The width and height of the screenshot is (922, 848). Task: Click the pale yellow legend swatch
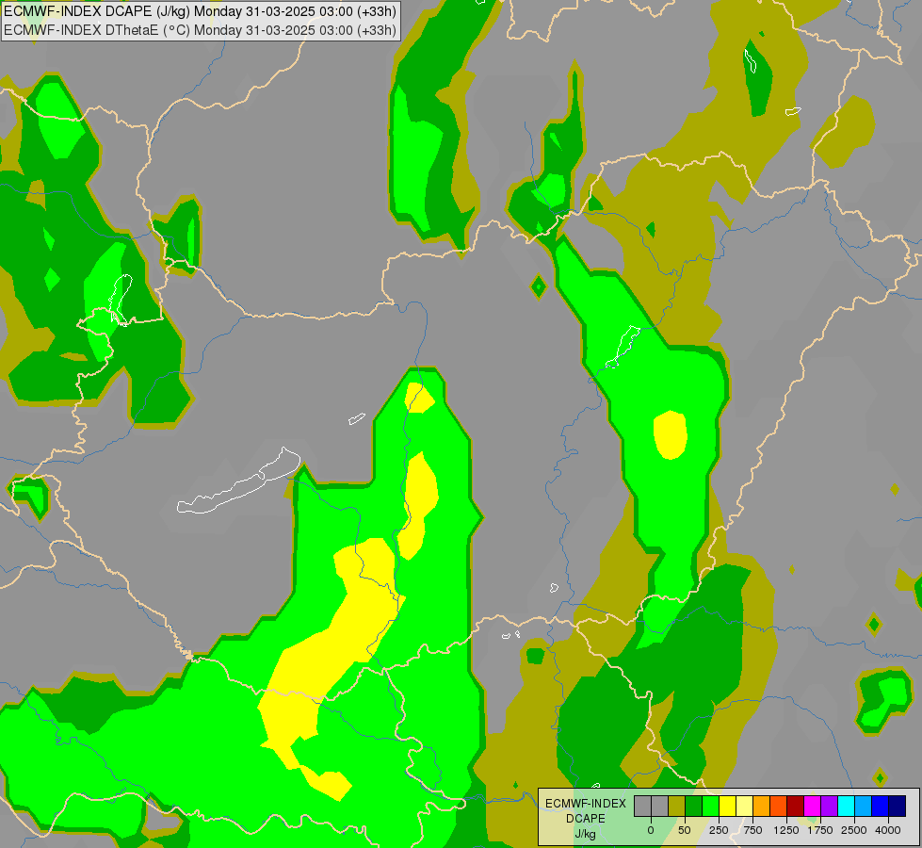click(x=744, y=806)
